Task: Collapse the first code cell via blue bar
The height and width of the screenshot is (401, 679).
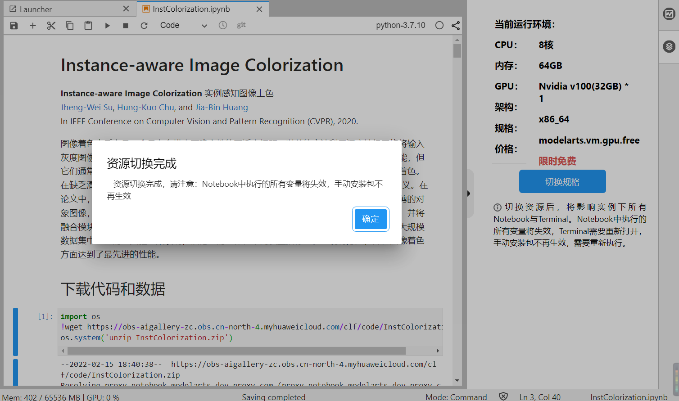Action: tap(16, 332)
